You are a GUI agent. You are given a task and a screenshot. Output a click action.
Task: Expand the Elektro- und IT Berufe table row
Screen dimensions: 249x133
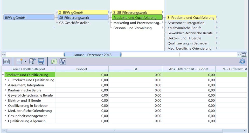(x=5, y=100)
